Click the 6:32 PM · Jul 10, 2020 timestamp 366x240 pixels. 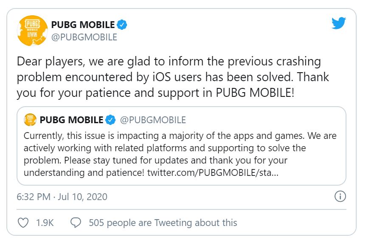(x=62, y=197)
